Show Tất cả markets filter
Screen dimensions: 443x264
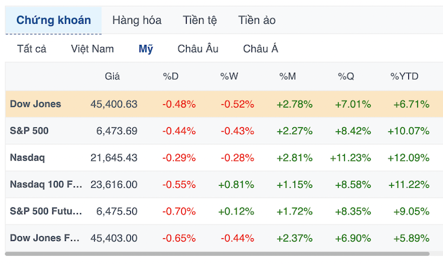pyautogui.click(x=31, y=49)
